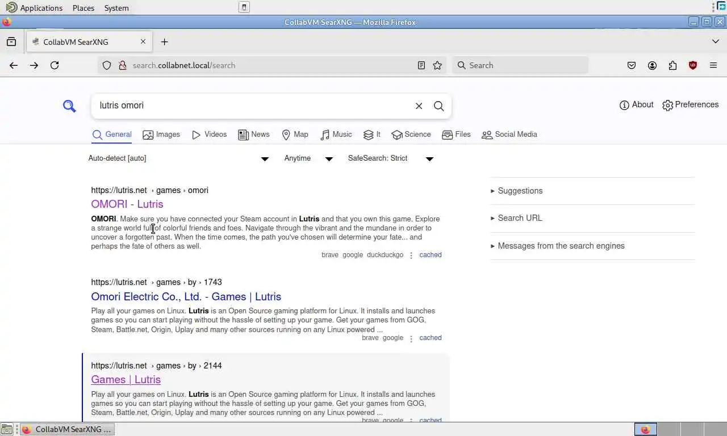Viewport: 727px width, 436px height.
Task: Switch to It category
Action: 372,135
